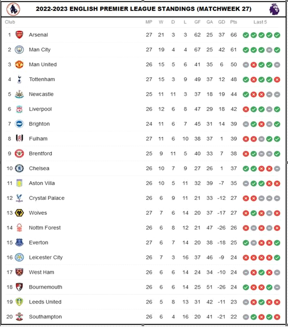The image size is (288, 327).
Task: Click the Tottenham cockerel crest
Action: [x=19, y=79]
